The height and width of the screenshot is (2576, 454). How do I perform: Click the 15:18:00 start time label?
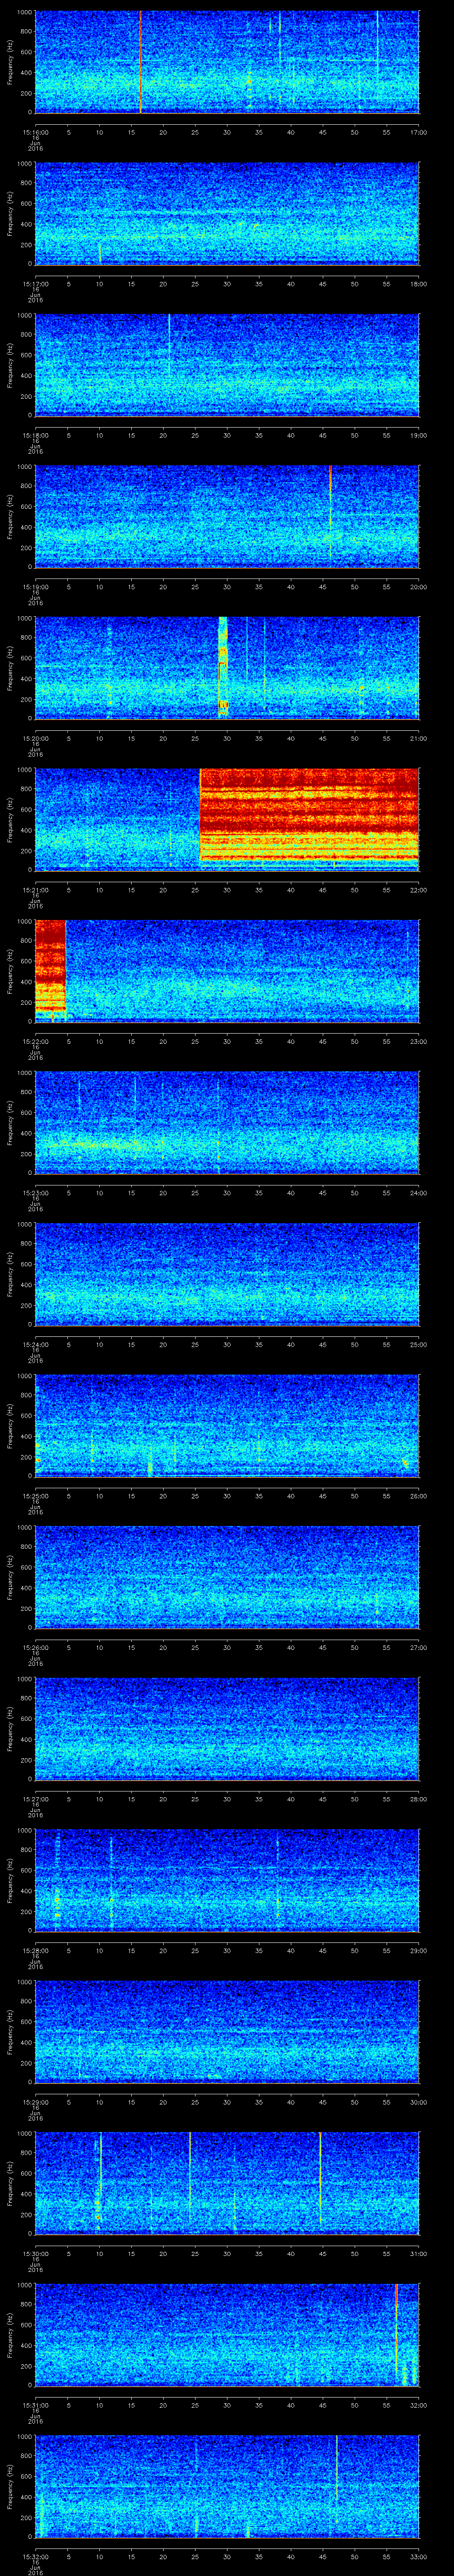(x=36, y=435)
